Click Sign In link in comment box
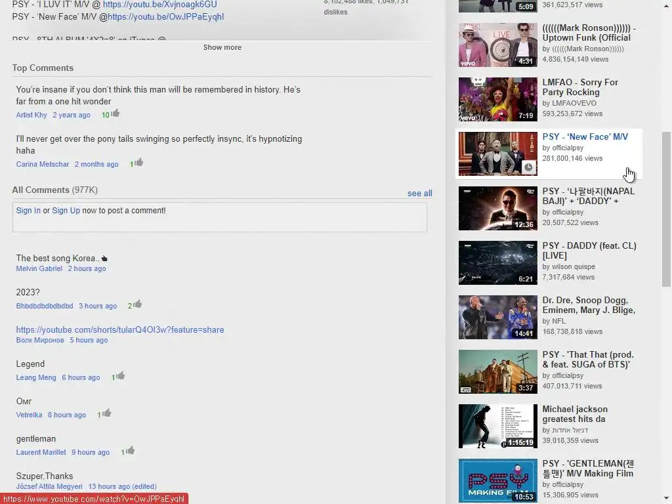Viewport: 672px width, 504px height. pyautogui.click(x=28, y=211)
